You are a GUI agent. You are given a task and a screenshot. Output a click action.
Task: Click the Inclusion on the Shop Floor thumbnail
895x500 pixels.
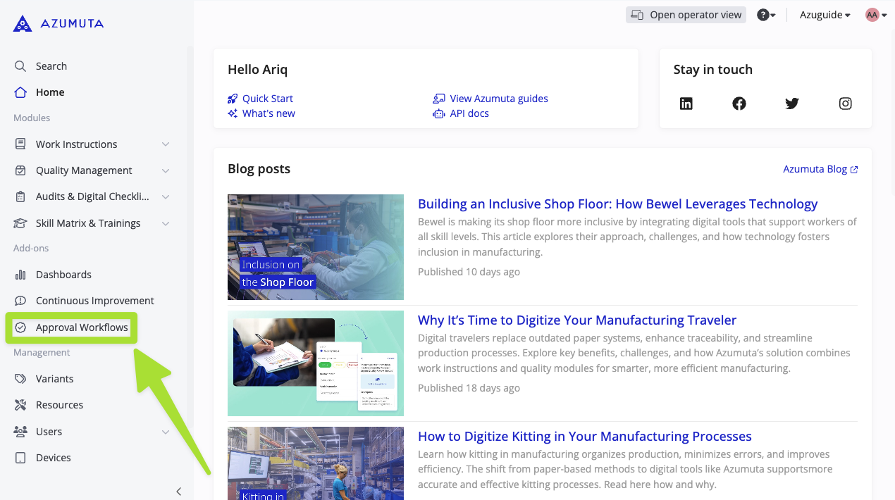coord(315,247)
